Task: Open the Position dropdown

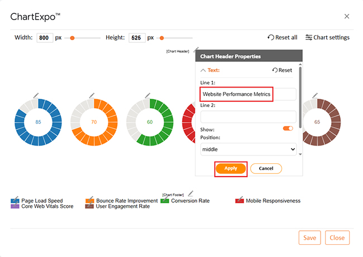Action: (248, 149)
